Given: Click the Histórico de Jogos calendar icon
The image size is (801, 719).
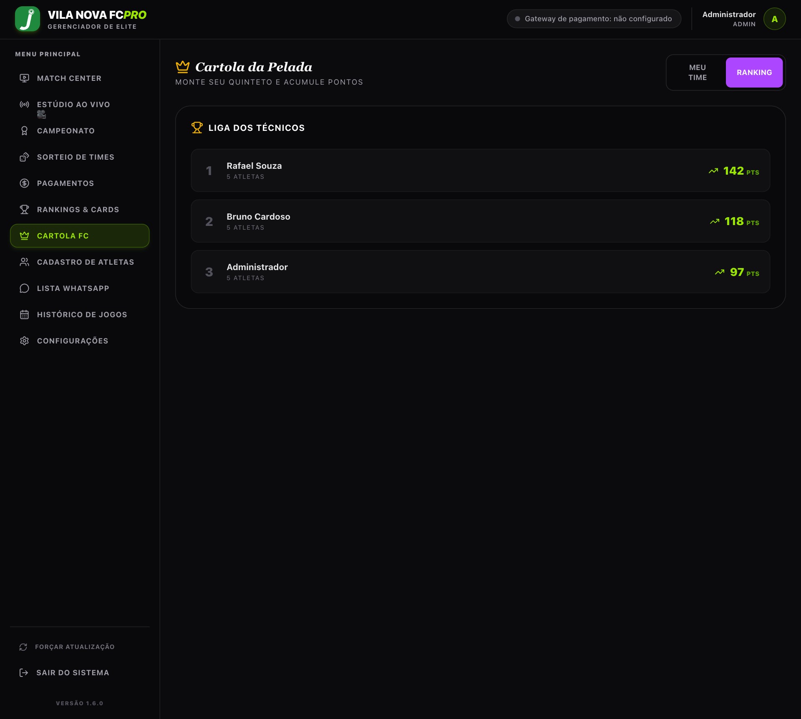Looking at the screenshot, I should (24, 315).
